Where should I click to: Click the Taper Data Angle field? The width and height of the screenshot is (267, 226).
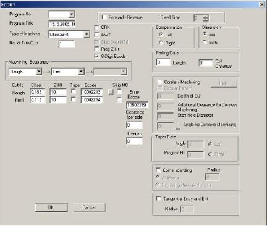pyautogui.click(x=195, y=144)
